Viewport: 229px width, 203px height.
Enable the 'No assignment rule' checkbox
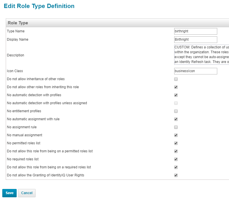point(176,127)
